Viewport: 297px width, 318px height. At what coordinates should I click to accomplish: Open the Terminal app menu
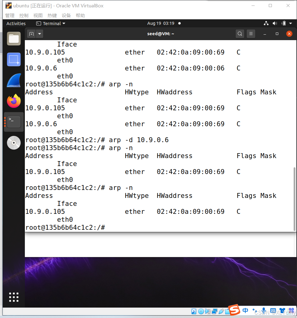pyautogui.click(x=51, y=24)
